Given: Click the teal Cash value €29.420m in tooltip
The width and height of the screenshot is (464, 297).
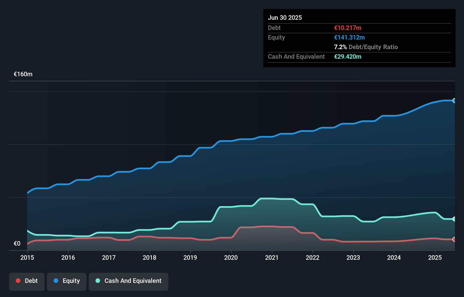Looking at the screenshot, I should [x=348, y=57].
